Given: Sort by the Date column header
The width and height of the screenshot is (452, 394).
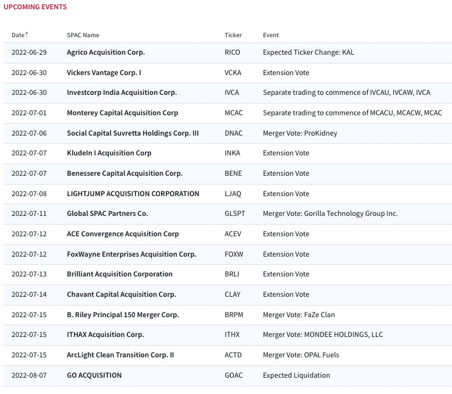Looking at the screenshot, I should pos(20,35).
